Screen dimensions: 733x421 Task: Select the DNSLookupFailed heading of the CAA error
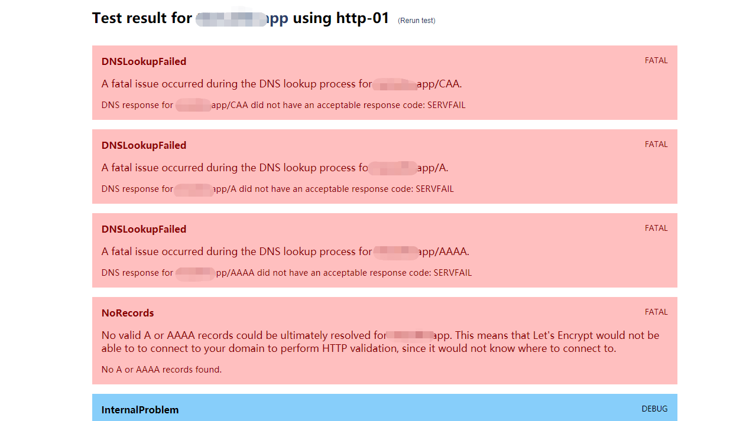(x=144, y=61)
